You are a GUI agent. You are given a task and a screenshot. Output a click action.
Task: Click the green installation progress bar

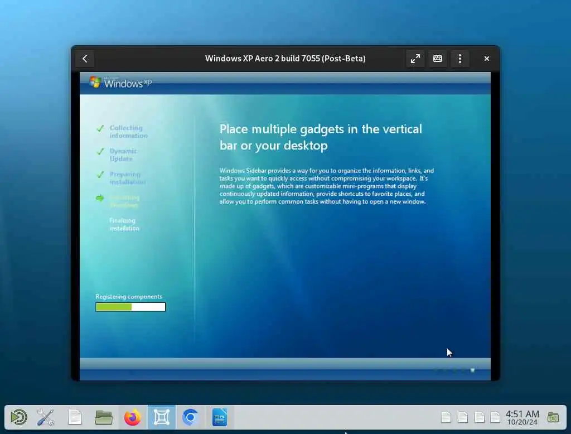[130, 307]
